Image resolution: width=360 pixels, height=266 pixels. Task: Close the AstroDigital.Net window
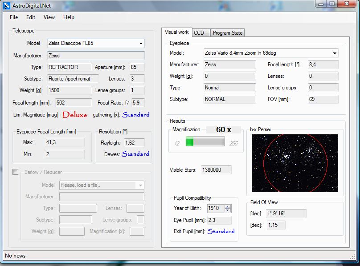pos(347,4)
